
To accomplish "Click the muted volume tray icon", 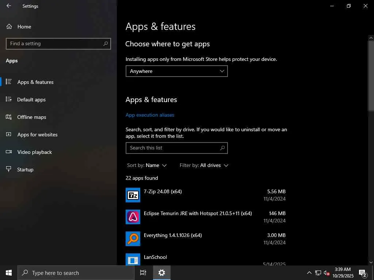I will pos(327,273).
